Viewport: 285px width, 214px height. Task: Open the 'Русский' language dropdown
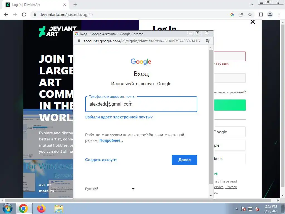tap(110, 189)
